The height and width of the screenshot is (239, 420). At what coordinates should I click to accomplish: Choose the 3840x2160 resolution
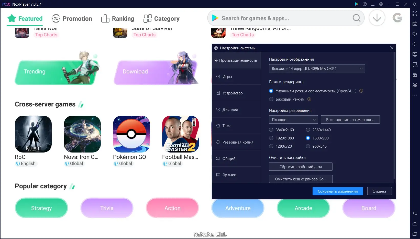[271, 130]
